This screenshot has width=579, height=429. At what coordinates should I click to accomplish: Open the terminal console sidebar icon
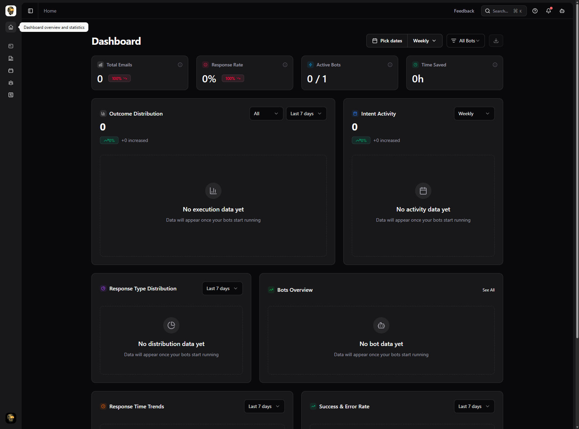pos(11,46)
